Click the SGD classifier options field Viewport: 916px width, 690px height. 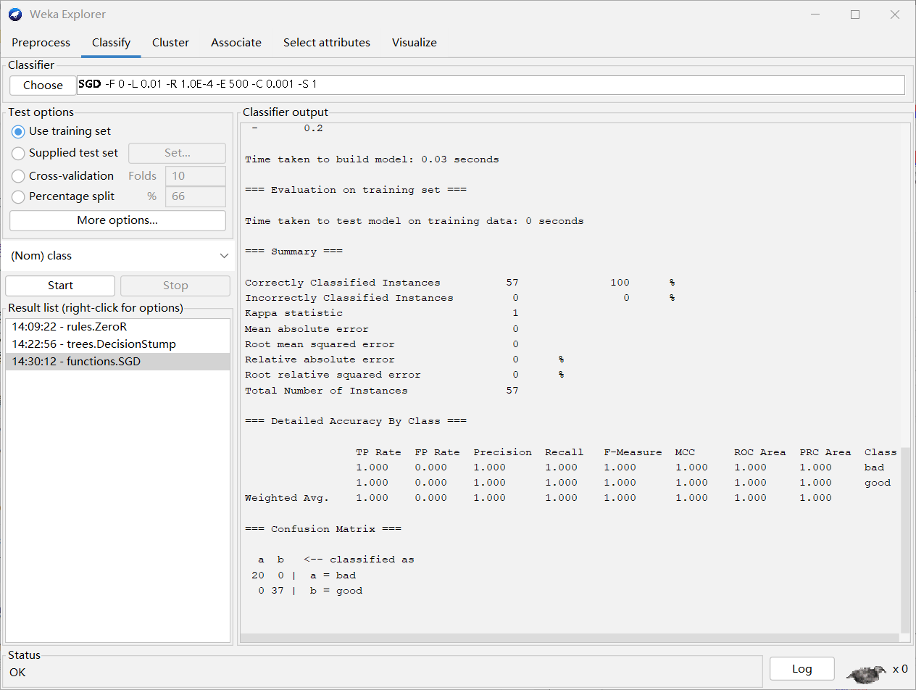click(x=491, y=85)
